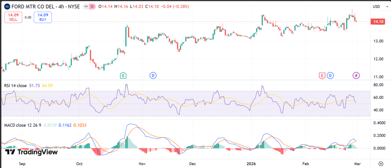Toggle the pink approximate-data indicator
391x168 pixels.
(x=92, y=6)
